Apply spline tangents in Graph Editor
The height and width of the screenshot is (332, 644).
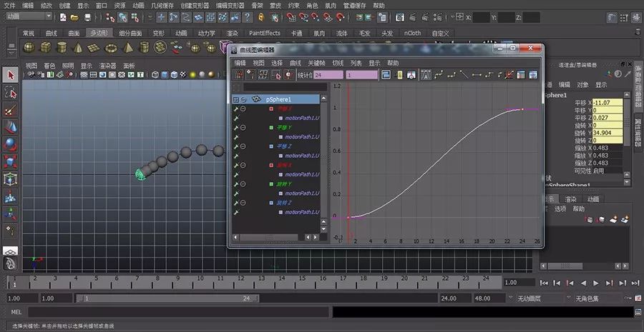pos(439,74)
